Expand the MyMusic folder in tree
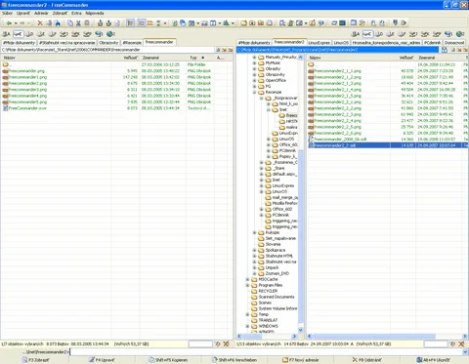469x364 pixels. [254, 63]
